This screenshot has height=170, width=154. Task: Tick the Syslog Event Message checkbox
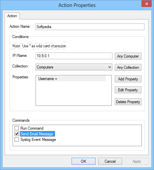point(17,140)
